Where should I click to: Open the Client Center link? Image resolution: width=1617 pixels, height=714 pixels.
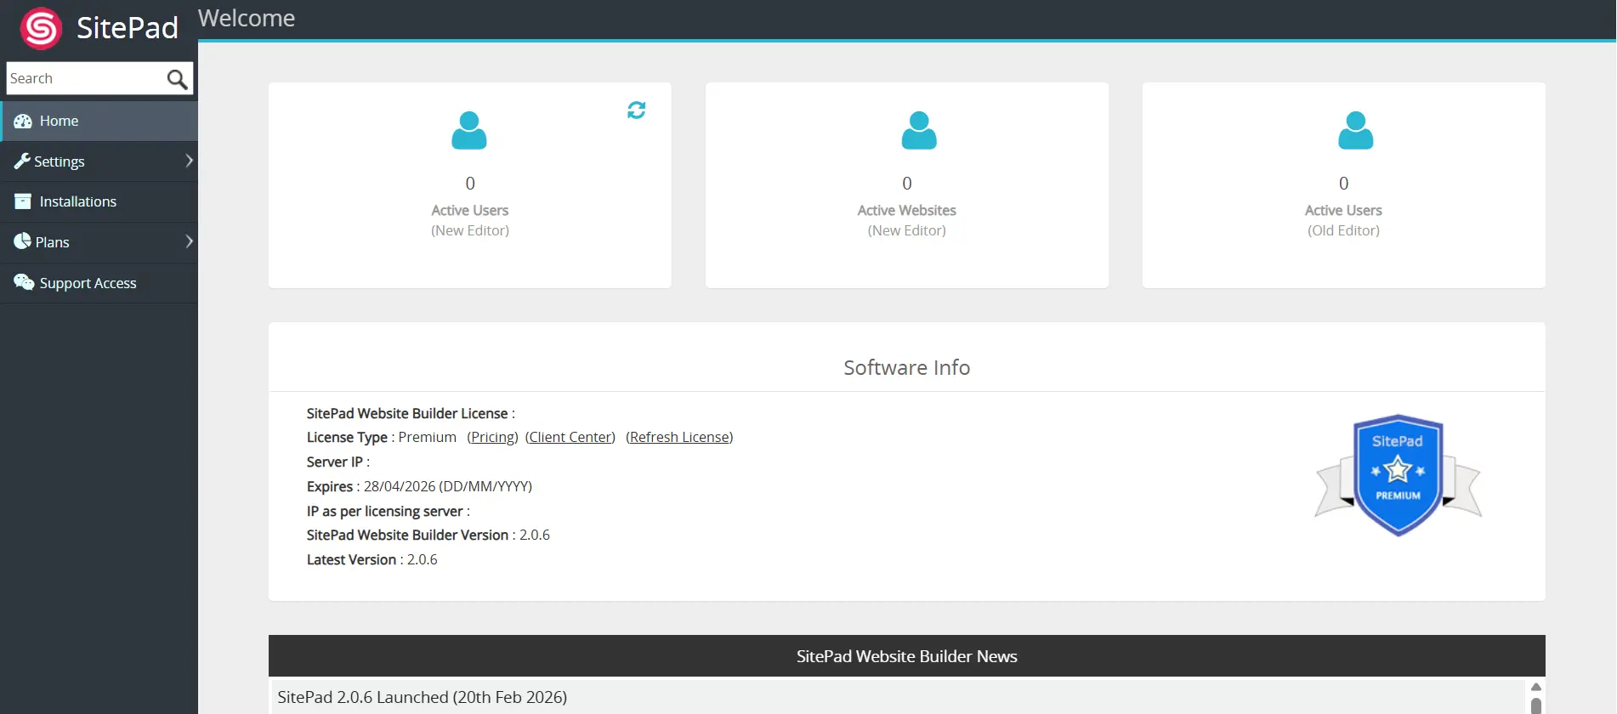pyautogui.click(x=570, y=437)
